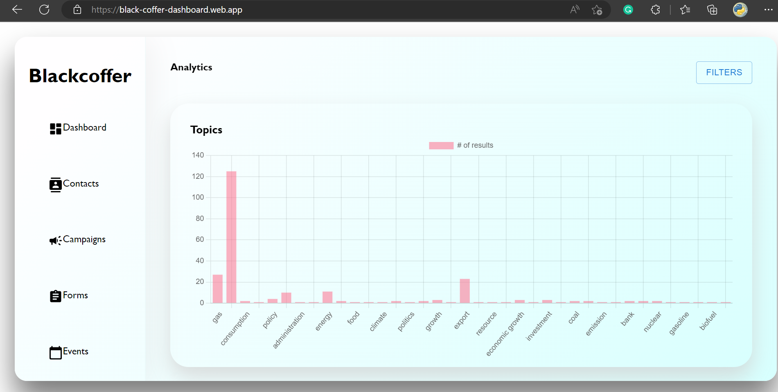The image size is (778, 392).
Task: Click the Forms clipboard icon
Action: coord(55,296)
